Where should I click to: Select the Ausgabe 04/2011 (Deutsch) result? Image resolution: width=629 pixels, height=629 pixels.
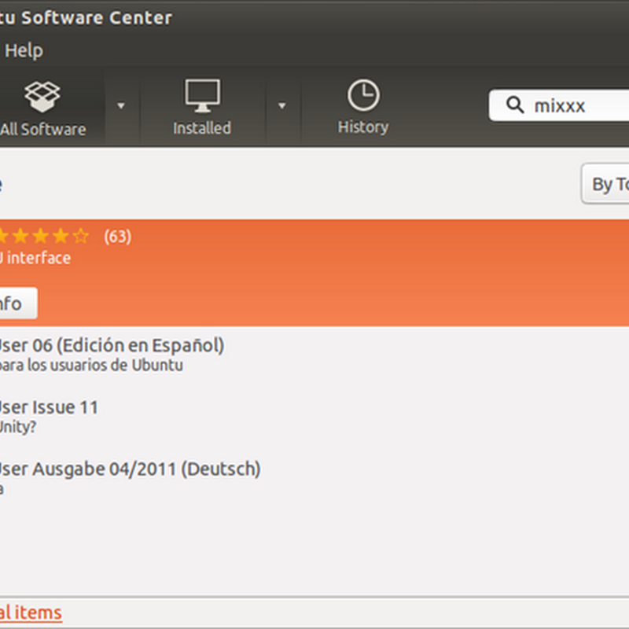click(314, 478)
